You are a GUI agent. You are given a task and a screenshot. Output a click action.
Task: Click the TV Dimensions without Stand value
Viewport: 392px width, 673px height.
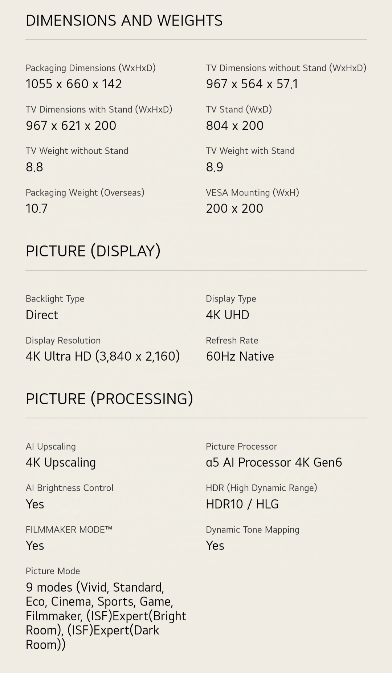(x=252, y=84)
